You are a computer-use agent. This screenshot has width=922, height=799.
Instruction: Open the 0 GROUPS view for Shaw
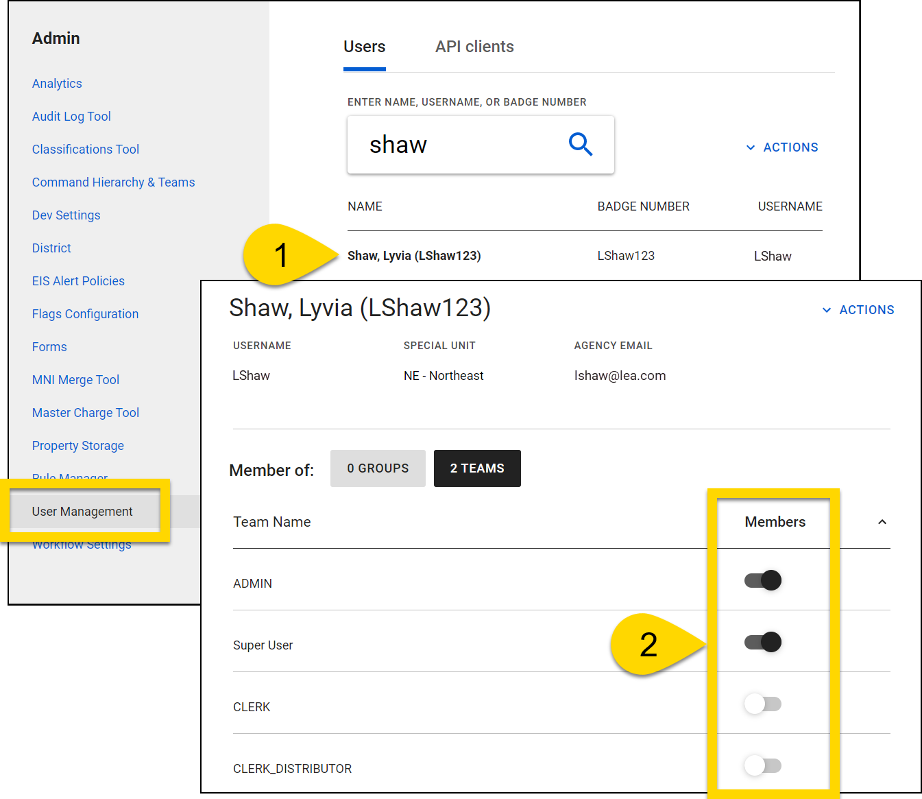pos(378,468)
